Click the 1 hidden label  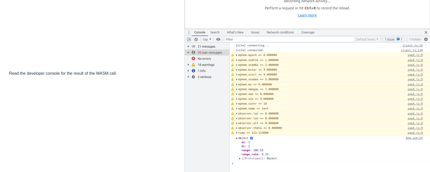tap(415, 39)
